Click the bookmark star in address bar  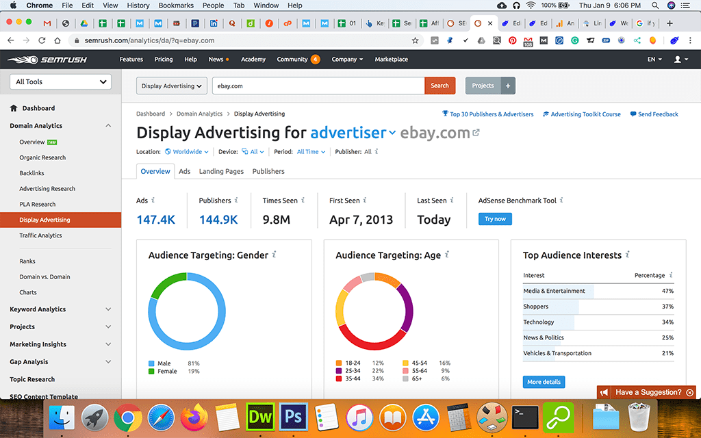415,40
